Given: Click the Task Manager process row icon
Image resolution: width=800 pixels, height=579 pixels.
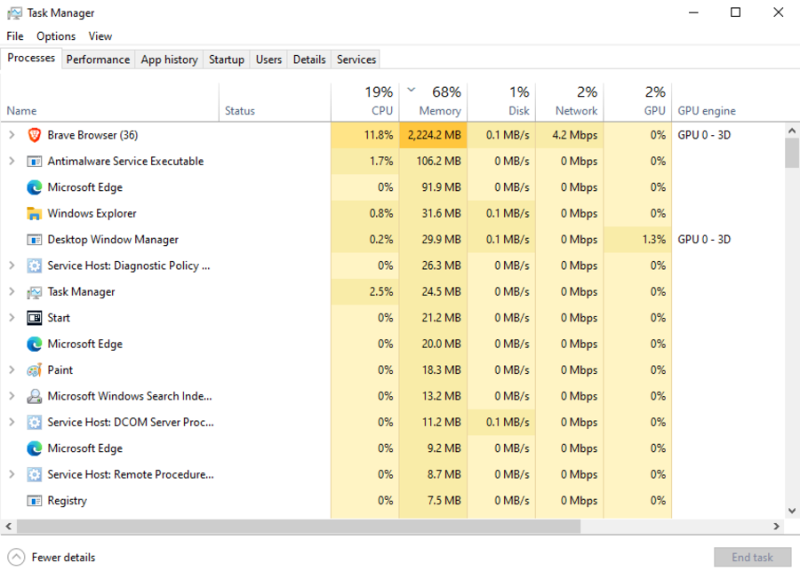Looking at the screenshot, I should pyautogui.click(x=34, y=292).
